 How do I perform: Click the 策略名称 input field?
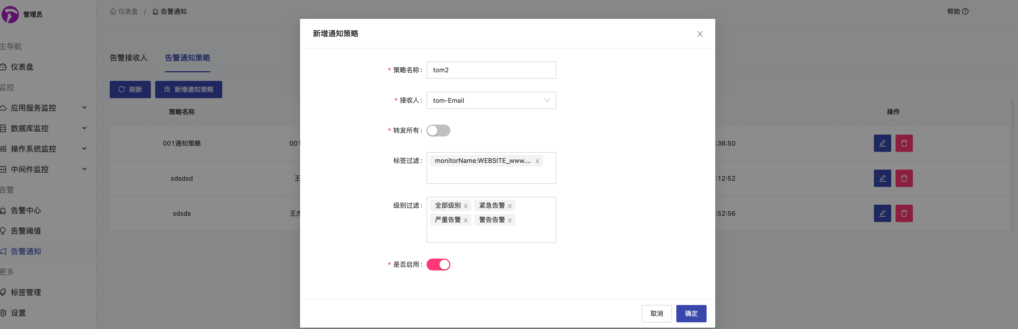click(x=491, y=70)
